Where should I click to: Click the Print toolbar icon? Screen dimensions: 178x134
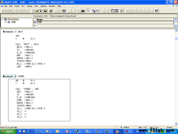(51, 11)
